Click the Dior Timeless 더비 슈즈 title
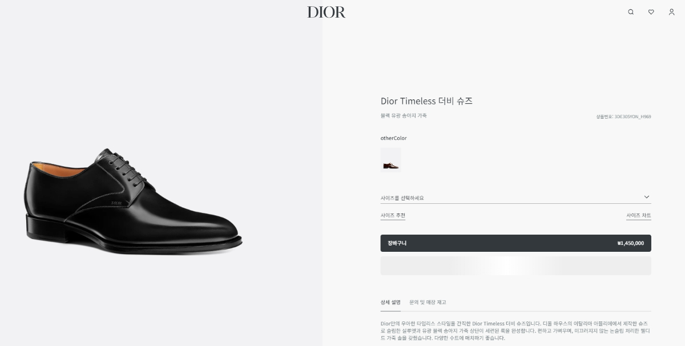Screen dimensions: 685x346 [x=426, y=101]
